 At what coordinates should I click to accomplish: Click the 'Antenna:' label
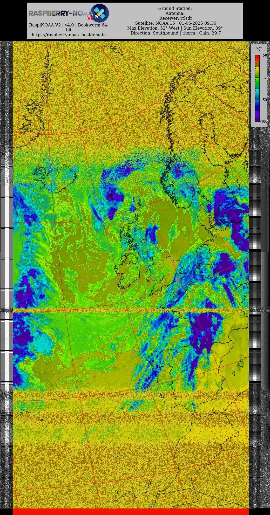point(175,13)
